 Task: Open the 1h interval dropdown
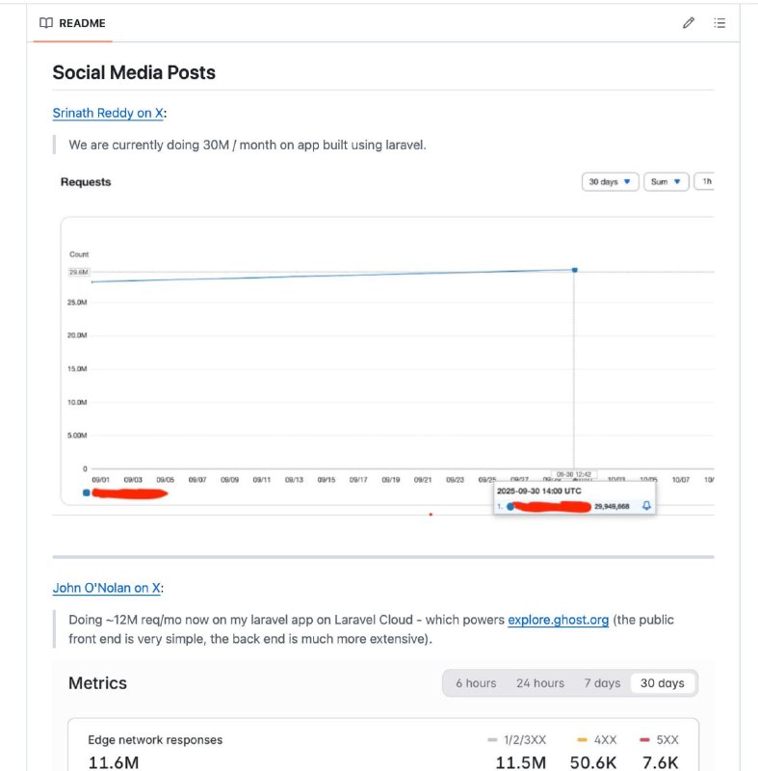[706, 181]
